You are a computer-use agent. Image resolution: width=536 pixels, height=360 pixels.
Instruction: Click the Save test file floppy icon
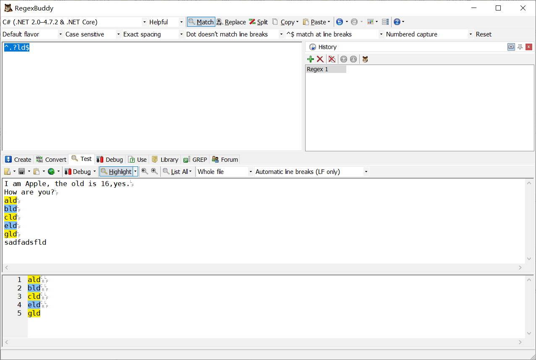pyautogui.click(x=21, y=171)
